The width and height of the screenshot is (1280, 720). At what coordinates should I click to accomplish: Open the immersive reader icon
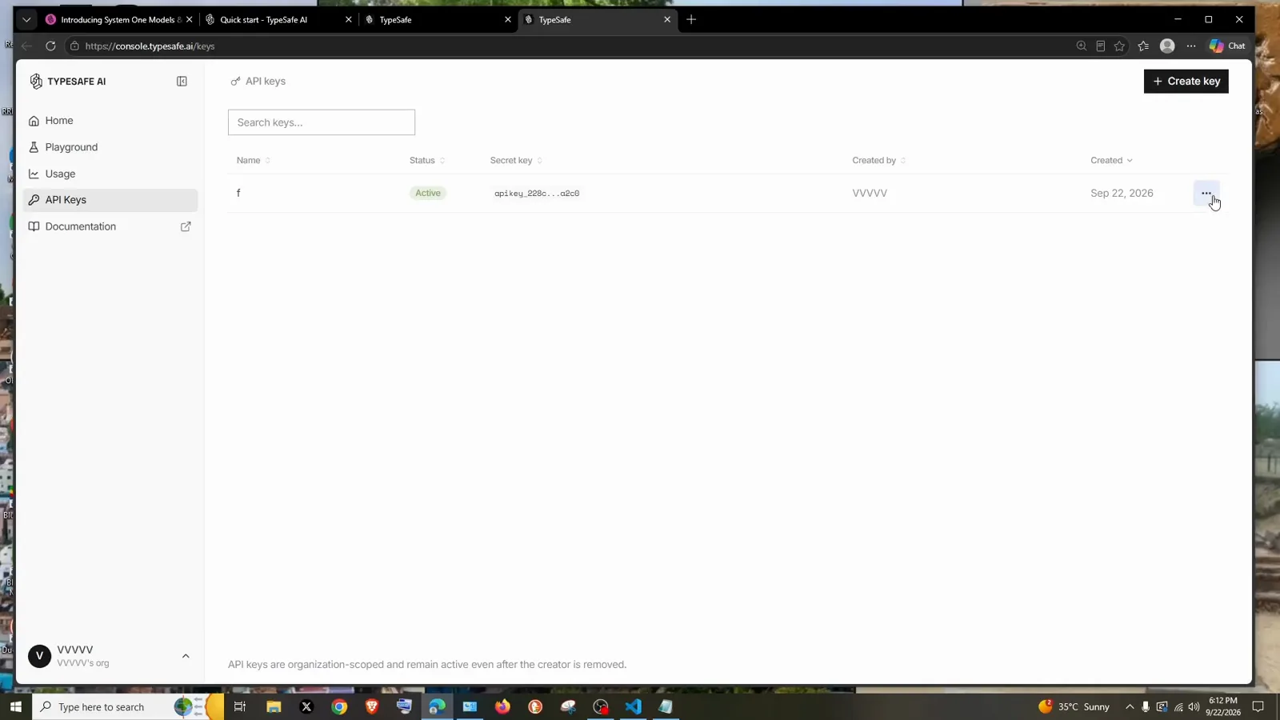[1101, 46]
